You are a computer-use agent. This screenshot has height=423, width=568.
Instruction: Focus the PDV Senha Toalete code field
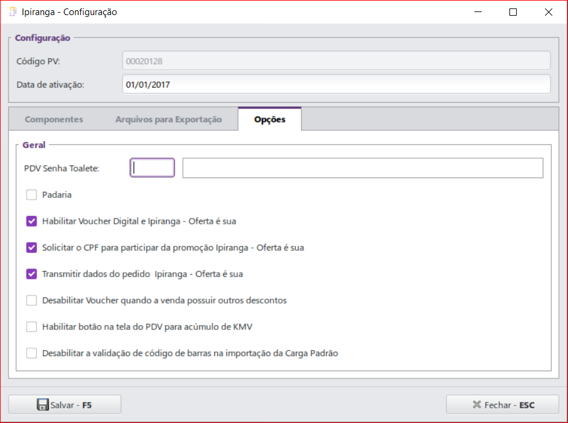click(x=152, y=168)
